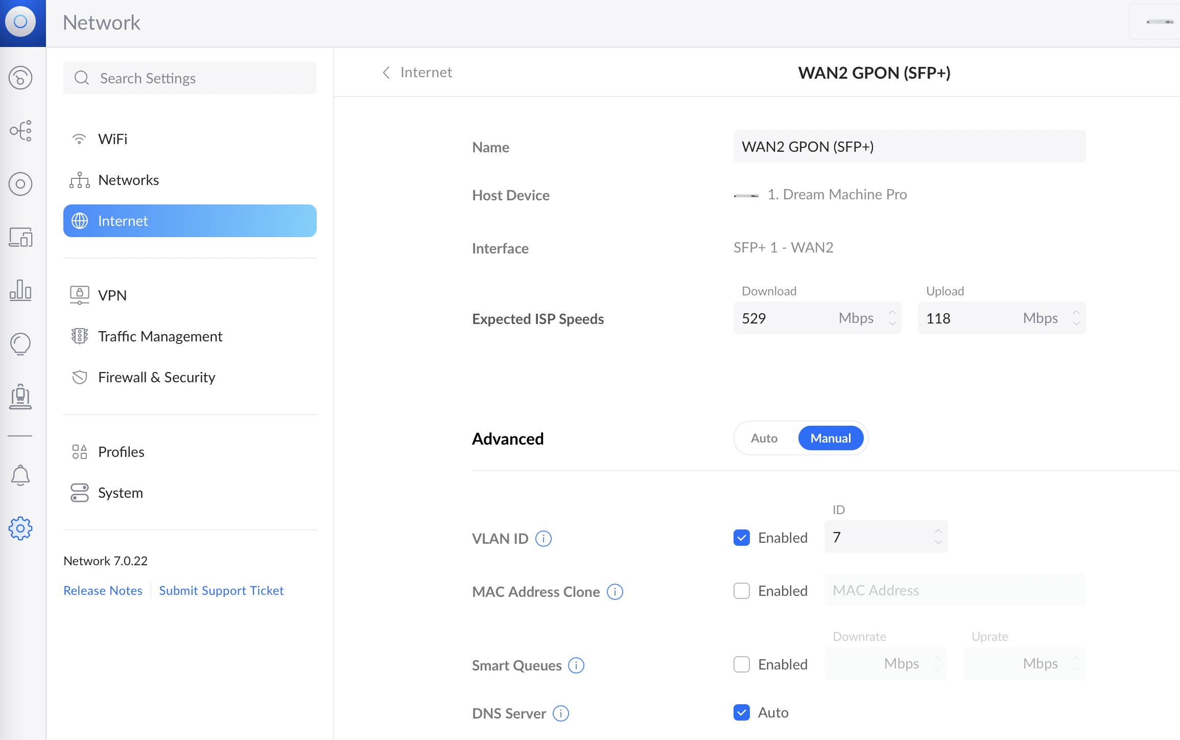Select Manual advanced mode
The image size is (1180, 740).
(x=831, y=438)
